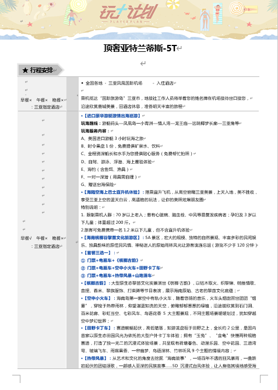Click the line '1. 限制乘机人群：70 岁以上老人'

click(168, 215)
